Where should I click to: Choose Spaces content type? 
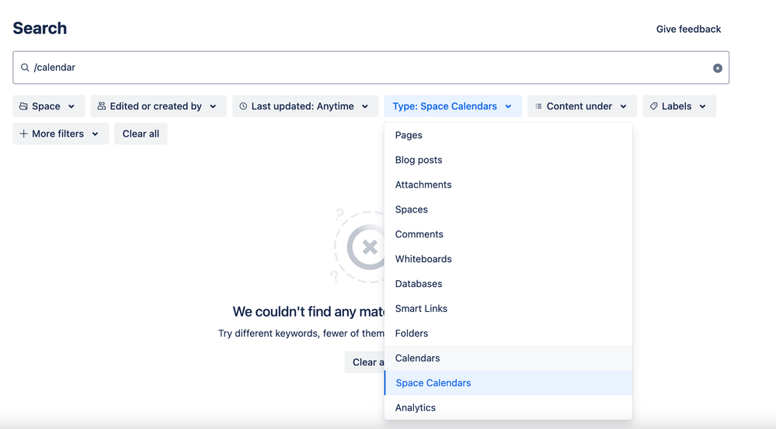(x=508, y=209)
